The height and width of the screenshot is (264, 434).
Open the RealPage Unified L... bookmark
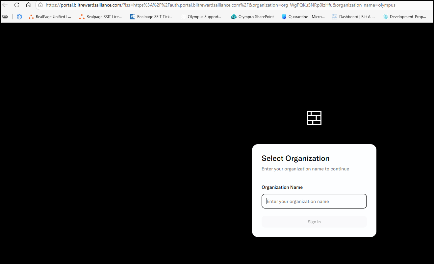(x=50, y=17)
